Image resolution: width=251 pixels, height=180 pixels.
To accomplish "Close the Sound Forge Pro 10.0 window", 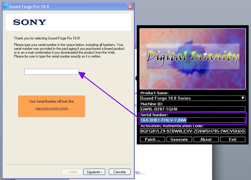I will pyautogui.click(x=130, y=7).
